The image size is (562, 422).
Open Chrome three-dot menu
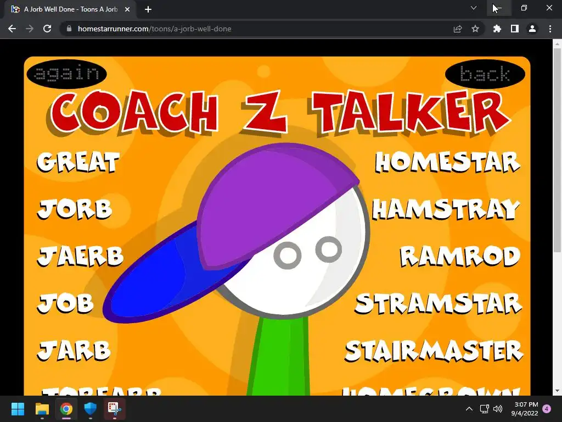pos(550,29)
